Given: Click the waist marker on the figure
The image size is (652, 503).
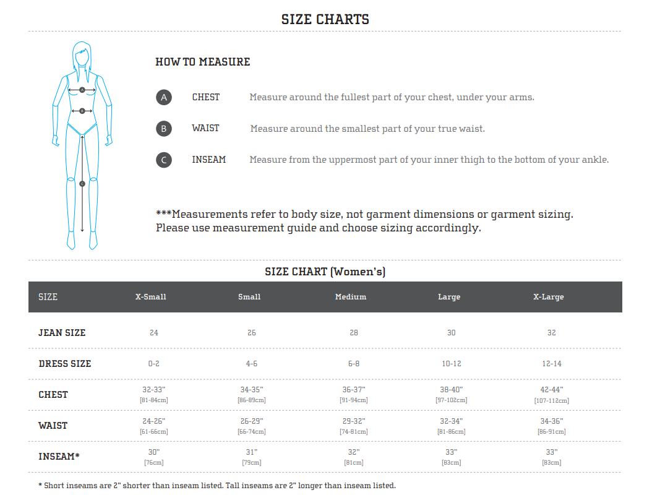Looking at the screenshot, I should [x=82, y=111].
